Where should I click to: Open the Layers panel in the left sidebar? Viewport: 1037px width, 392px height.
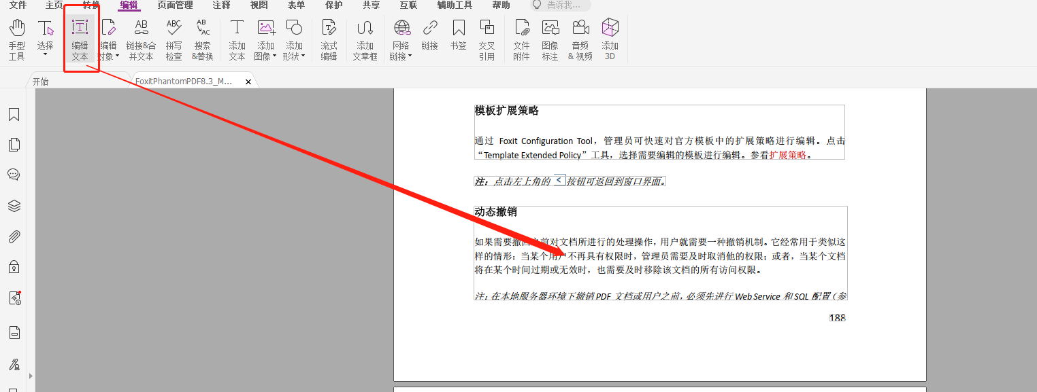pyautogui.click(x=14, y=206)
